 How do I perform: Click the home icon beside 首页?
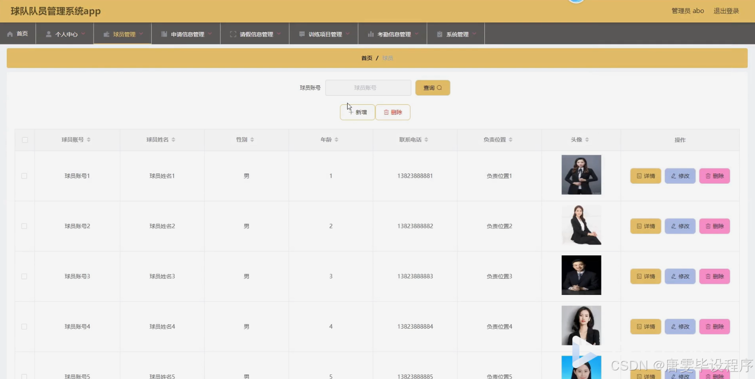pyautogui.click(x=10, y=34)
